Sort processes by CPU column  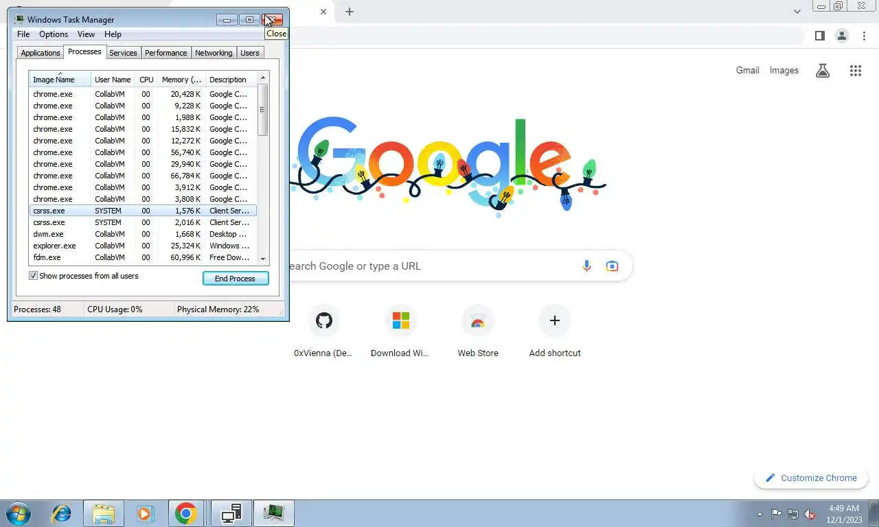146,80
